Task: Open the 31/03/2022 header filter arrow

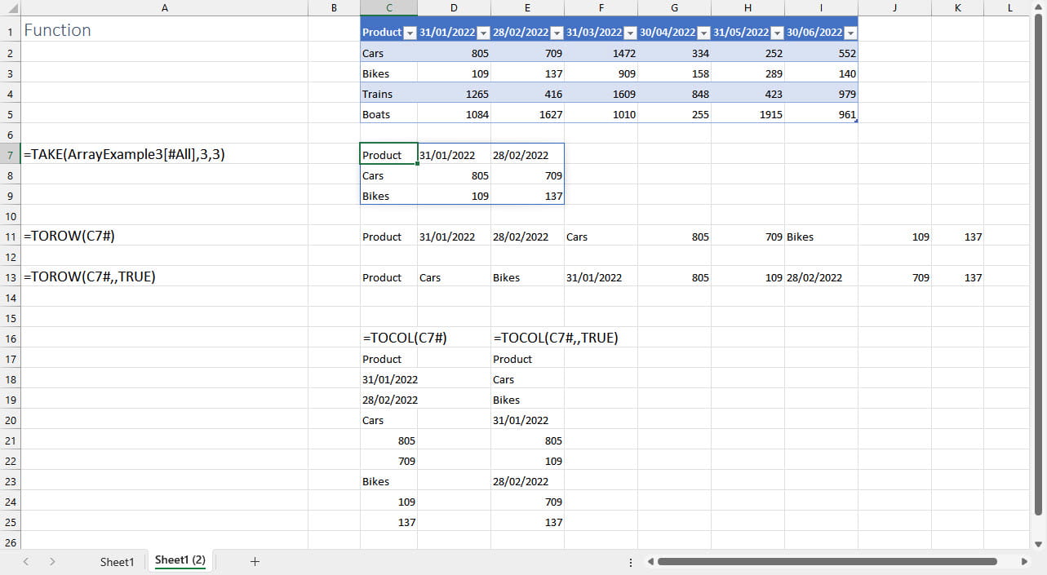Action: click(x=629, y=33)
